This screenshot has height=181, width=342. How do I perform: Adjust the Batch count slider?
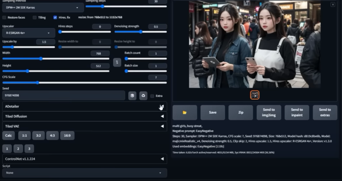pyautogui.click(x=146, y=58)
